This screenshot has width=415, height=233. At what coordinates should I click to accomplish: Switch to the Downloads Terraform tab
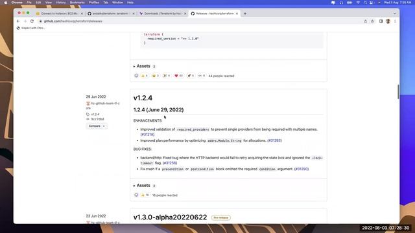point(162,14)
